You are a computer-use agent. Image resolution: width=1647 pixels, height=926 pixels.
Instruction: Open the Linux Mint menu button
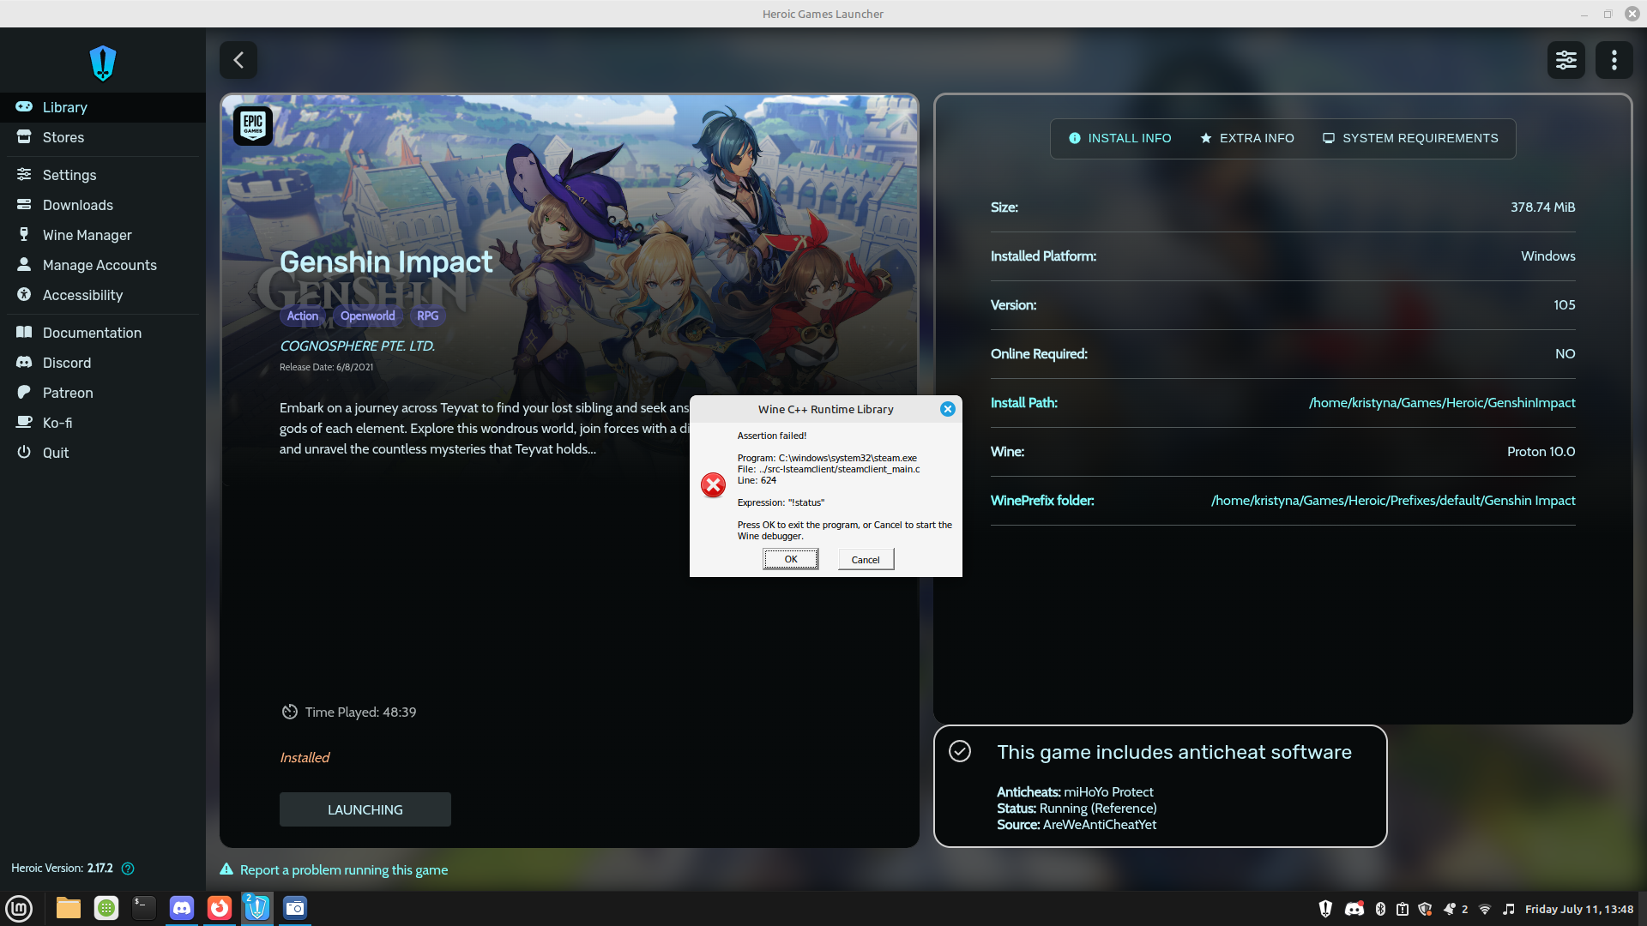(x=19, y=908)
